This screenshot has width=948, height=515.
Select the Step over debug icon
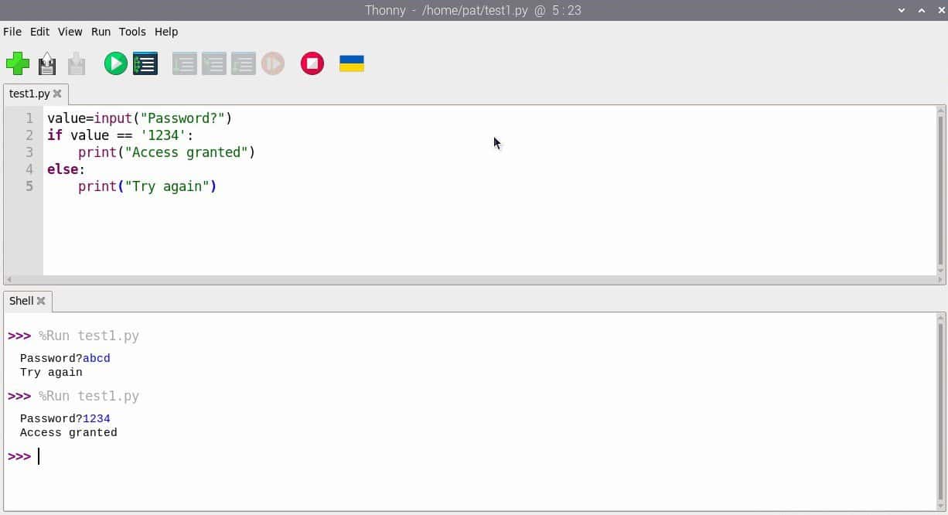tap(185, 63)
